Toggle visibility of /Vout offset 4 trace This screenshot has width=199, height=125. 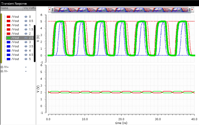pyautogui.click(x=26, y=50)
